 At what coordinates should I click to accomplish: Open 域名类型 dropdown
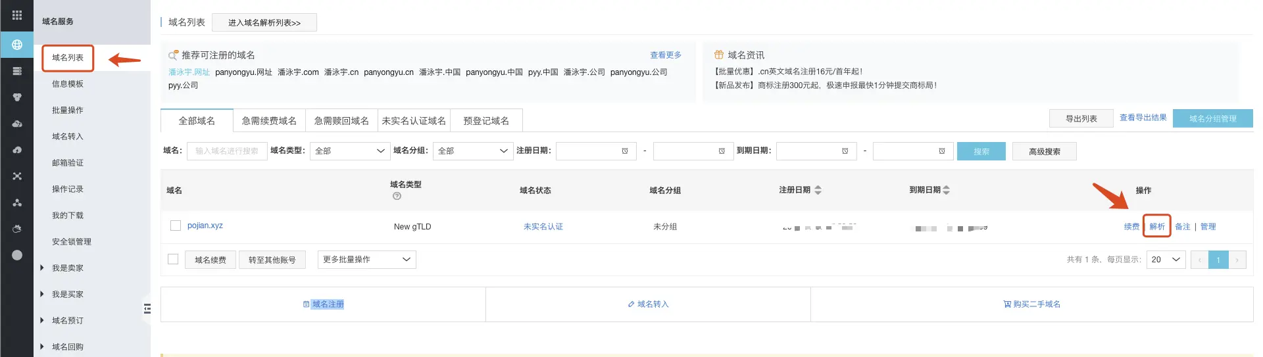coord(350,151)
